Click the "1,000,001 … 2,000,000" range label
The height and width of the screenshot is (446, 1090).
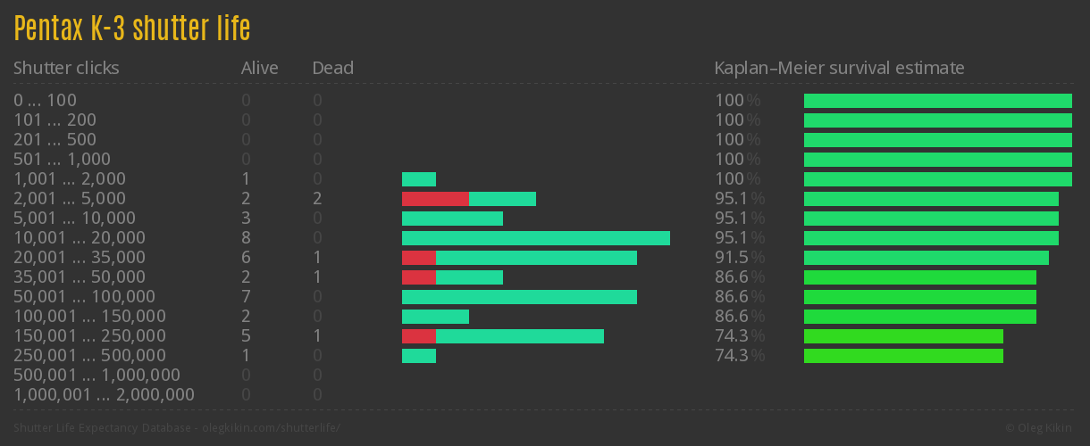click(x=104, y=395)
